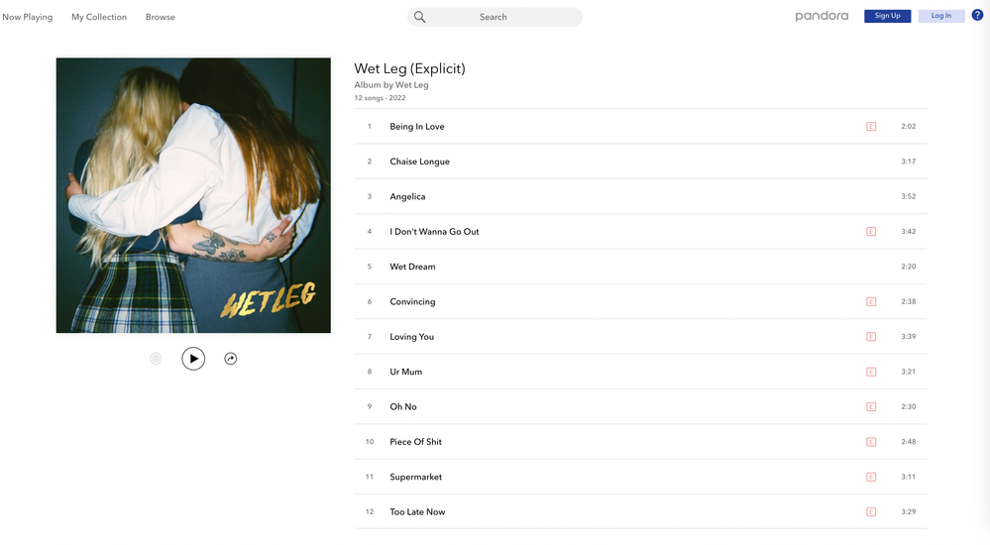Open the Now Playing tab
The image size is (990, 545).
(x=27, y=17)
